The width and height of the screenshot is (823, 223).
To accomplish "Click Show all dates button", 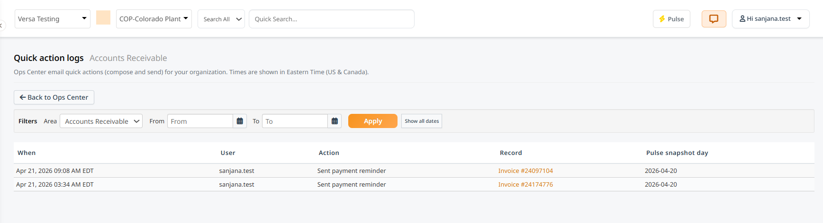I will (x=422, y=121).
